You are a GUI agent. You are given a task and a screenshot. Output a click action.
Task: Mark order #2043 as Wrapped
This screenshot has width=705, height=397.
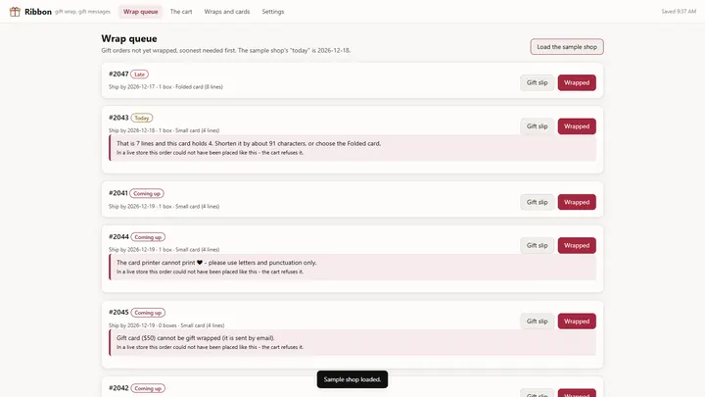tap(577, 126)
